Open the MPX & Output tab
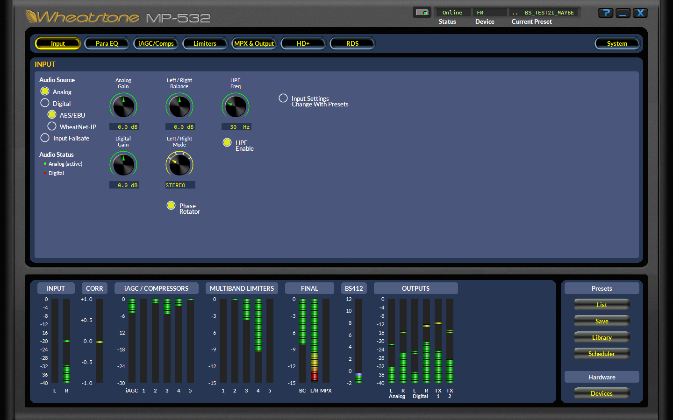The image size is (673, 420). (x=254, y=43)
